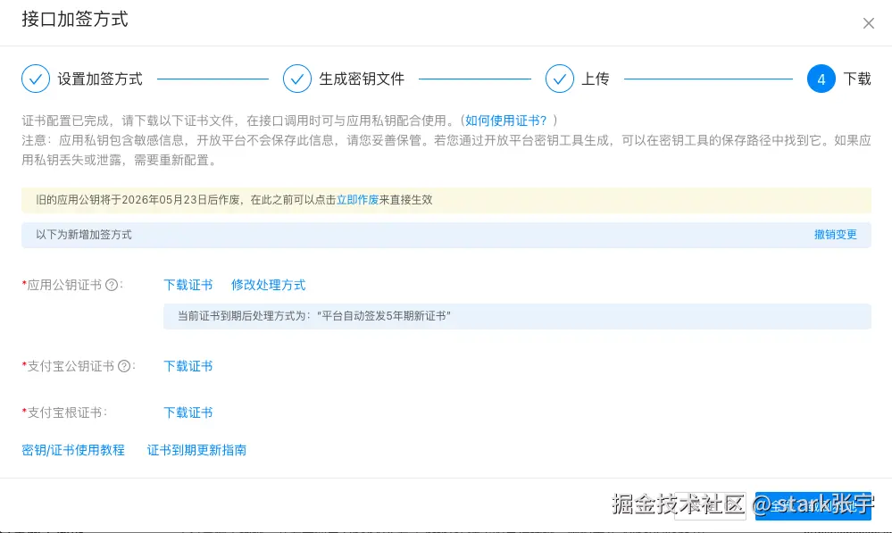This screenshot has width=892, height=533.
Task: Click the 支付宝根证书 field label
Action: [64, 413]
